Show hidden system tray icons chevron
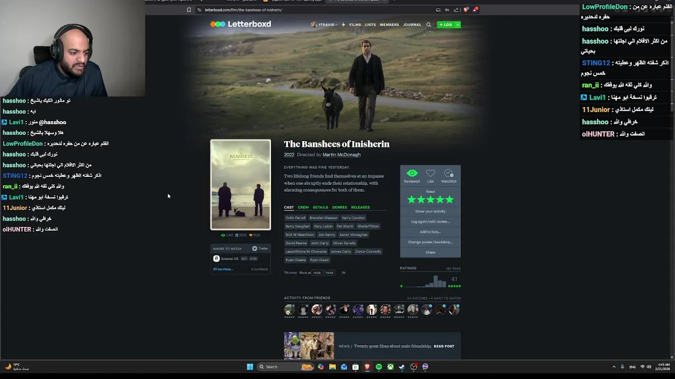 pyautogui.click(x=614, y=367)
